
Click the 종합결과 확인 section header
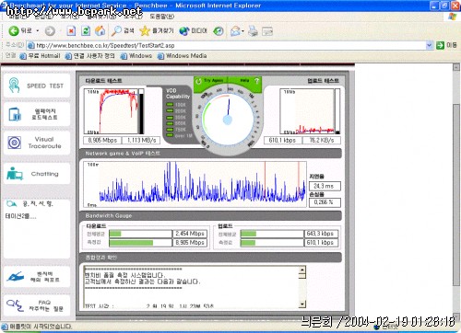(210, 258)
